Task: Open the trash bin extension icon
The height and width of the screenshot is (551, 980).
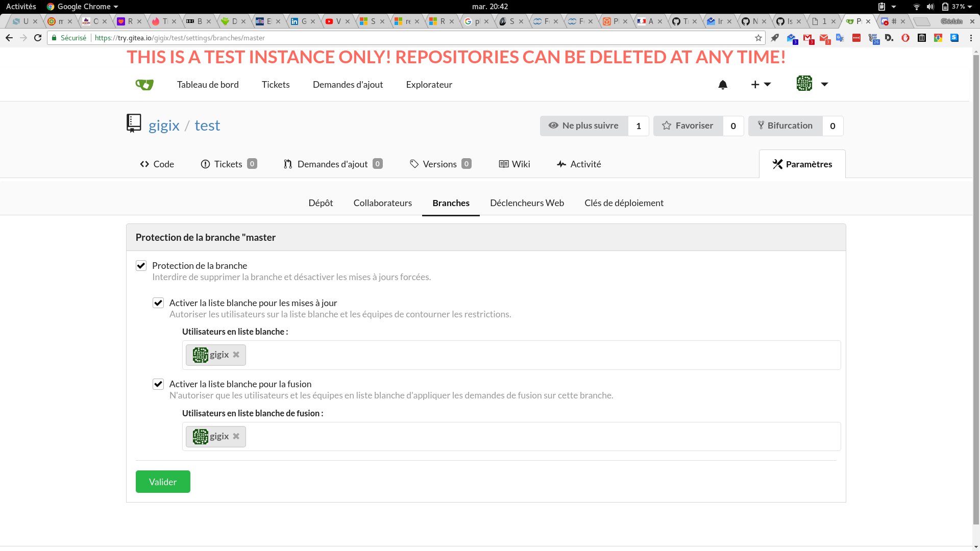Action: [922, 38]
